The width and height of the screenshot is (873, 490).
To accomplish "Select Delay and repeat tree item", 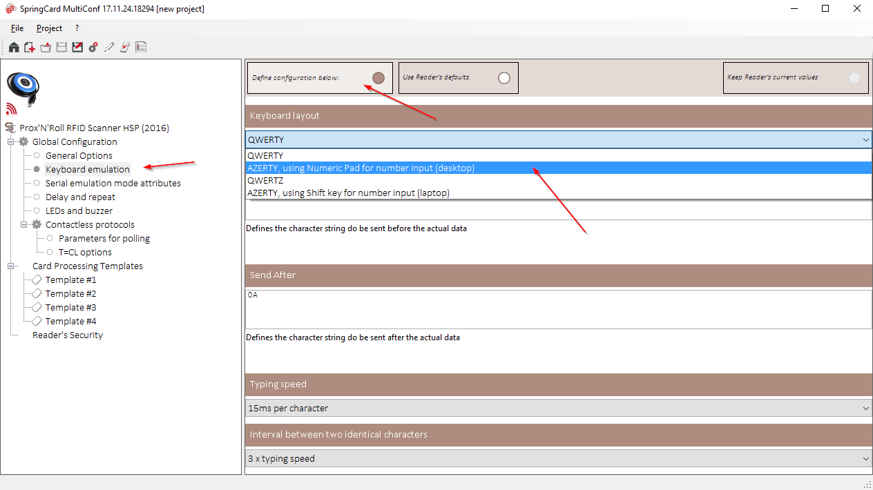I will [x=80, y=197].
